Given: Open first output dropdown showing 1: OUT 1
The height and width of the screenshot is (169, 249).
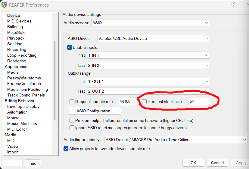Looking at the screenshot, I should pos(148,82).
